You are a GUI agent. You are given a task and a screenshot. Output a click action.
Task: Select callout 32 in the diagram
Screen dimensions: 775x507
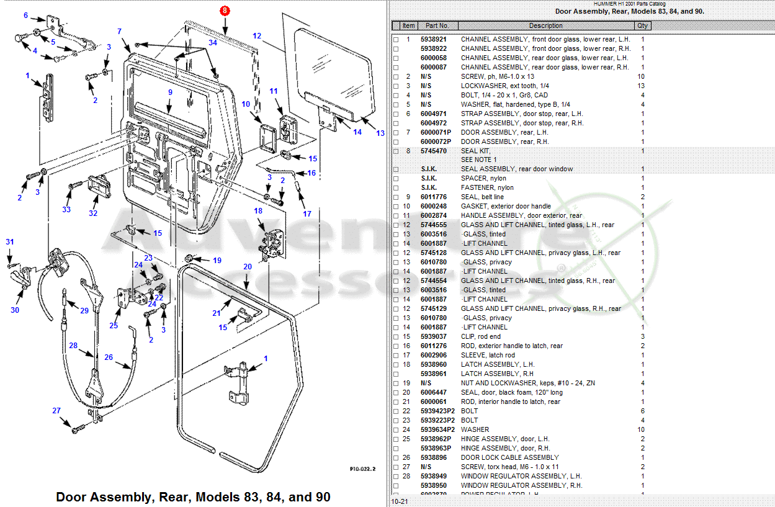pyautogui.click(x=93, y=213)
